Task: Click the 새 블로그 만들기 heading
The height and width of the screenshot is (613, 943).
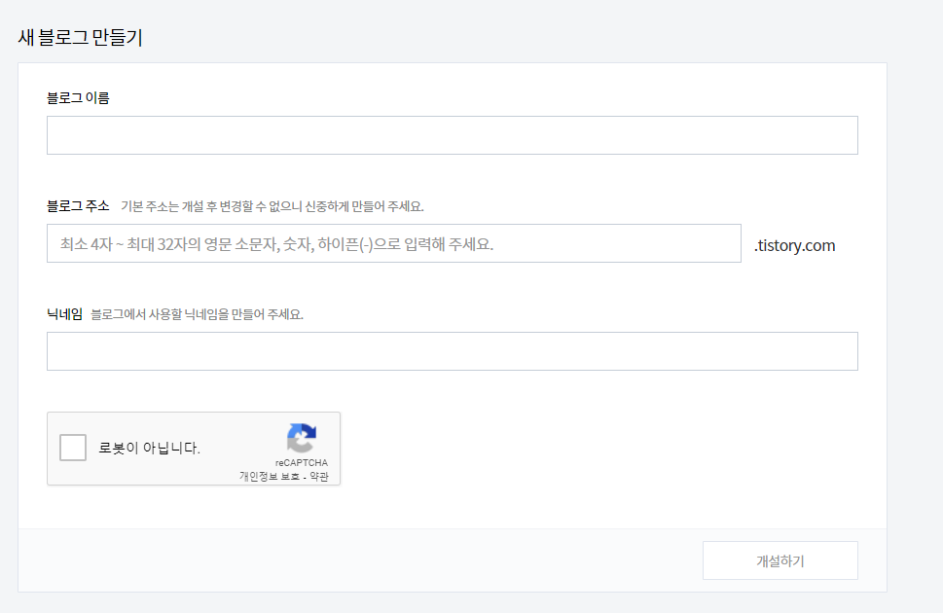Action: coord(80,37)
